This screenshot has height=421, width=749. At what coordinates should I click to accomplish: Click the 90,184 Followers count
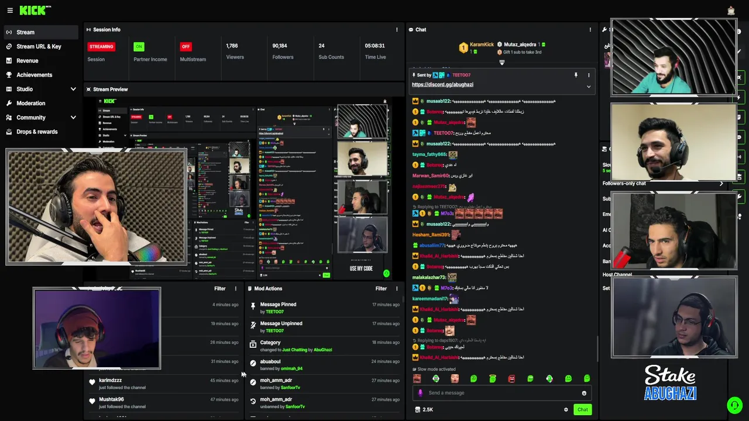280,46
